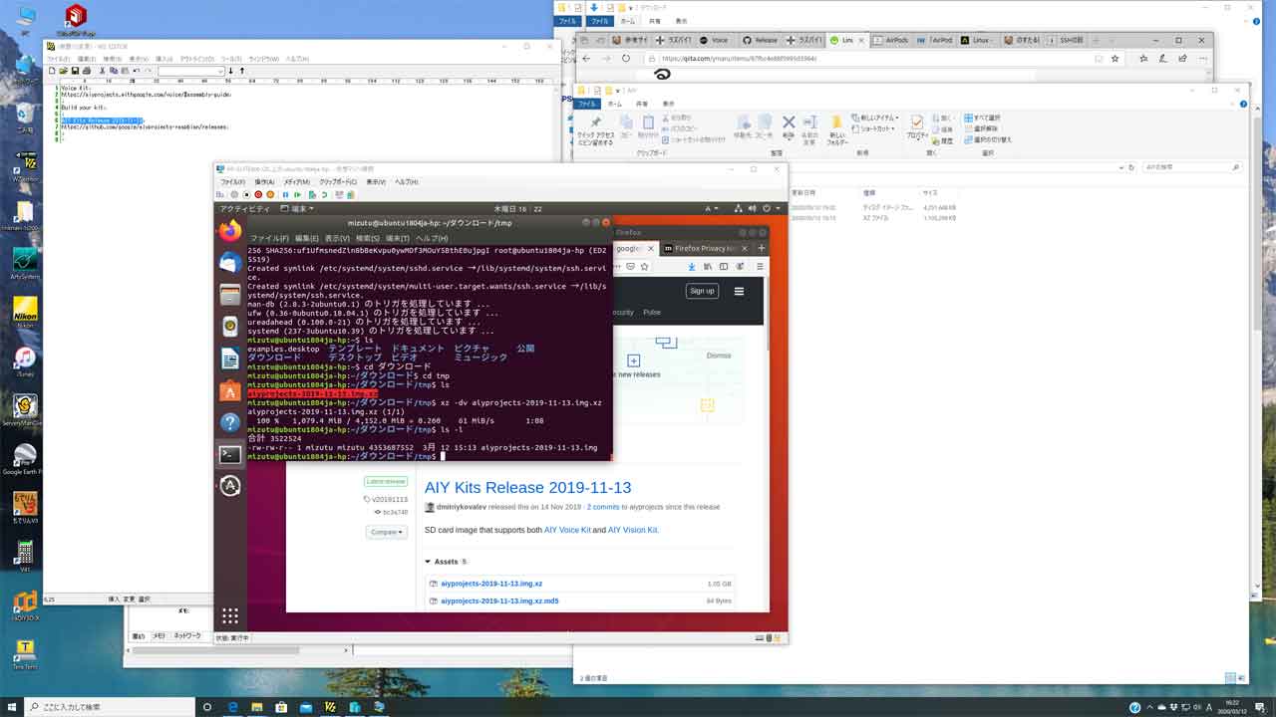Viewport: 1276px width, 717px height.
Task: Open Edge from Windows taskbar
Action: coord(233,707)
